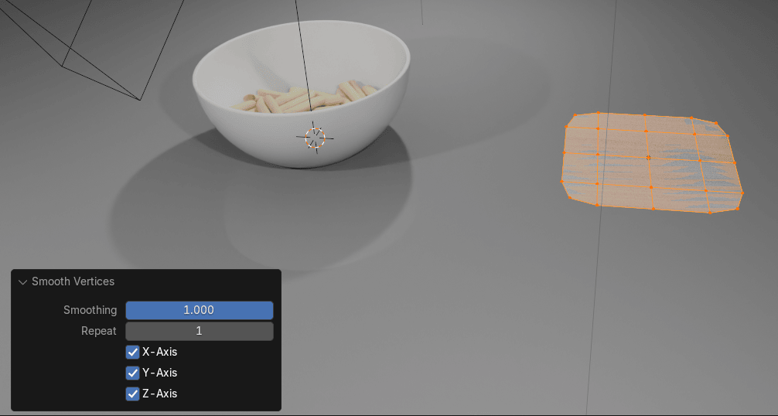Select the bottom-right corner vertex of the mesh
This screenshot has height=416, width=778.
[738, 209]
